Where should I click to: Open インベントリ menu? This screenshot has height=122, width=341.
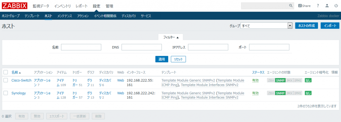pos(62,6)
